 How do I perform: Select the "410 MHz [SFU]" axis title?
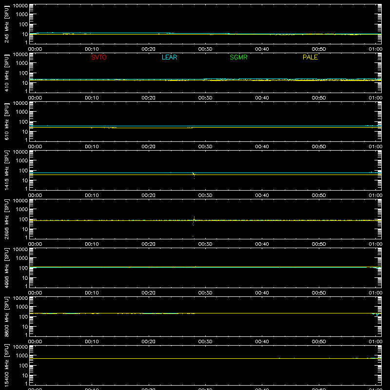pyautogui.click(x=6, y=73)
